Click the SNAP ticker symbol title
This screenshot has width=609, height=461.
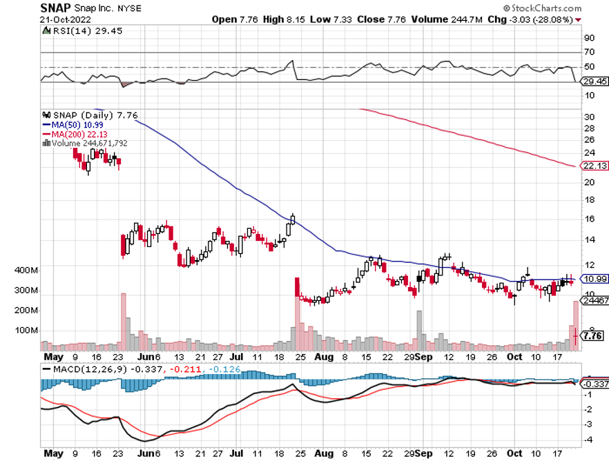(x=55, y=8)
